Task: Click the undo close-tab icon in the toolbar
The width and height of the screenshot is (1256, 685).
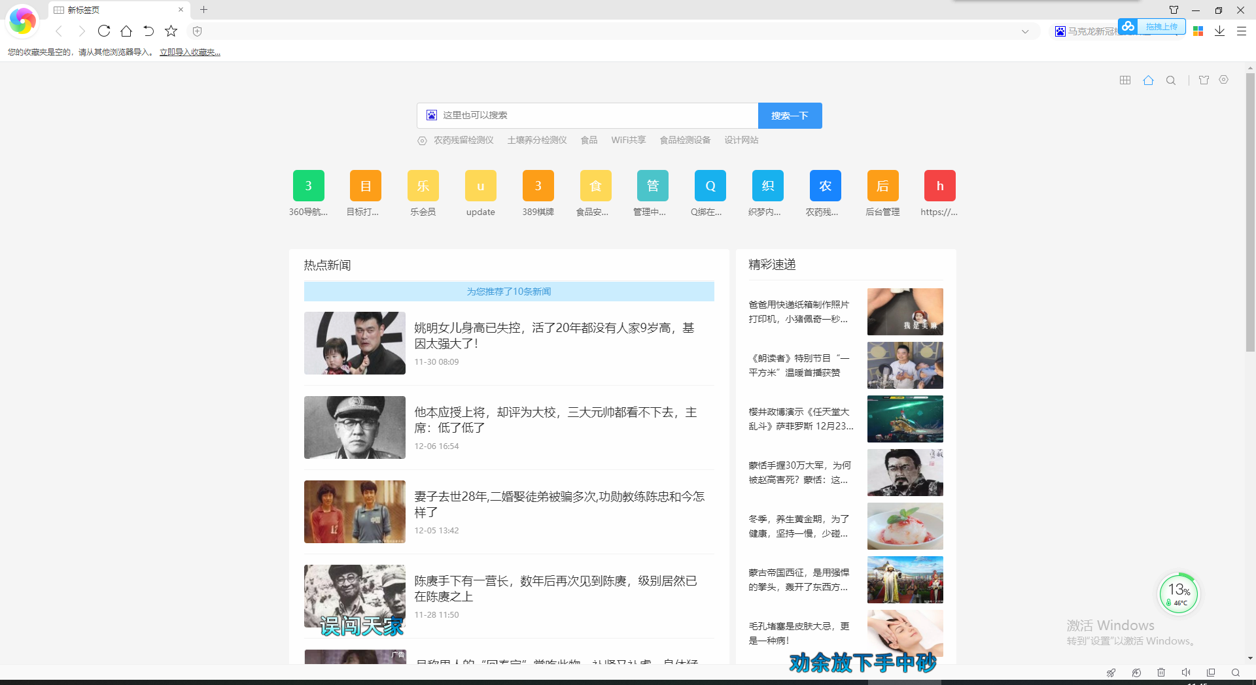Action: [148, 31]
